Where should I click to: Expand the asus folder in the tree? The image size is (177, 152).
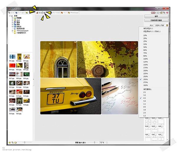[x=13, y=19]
